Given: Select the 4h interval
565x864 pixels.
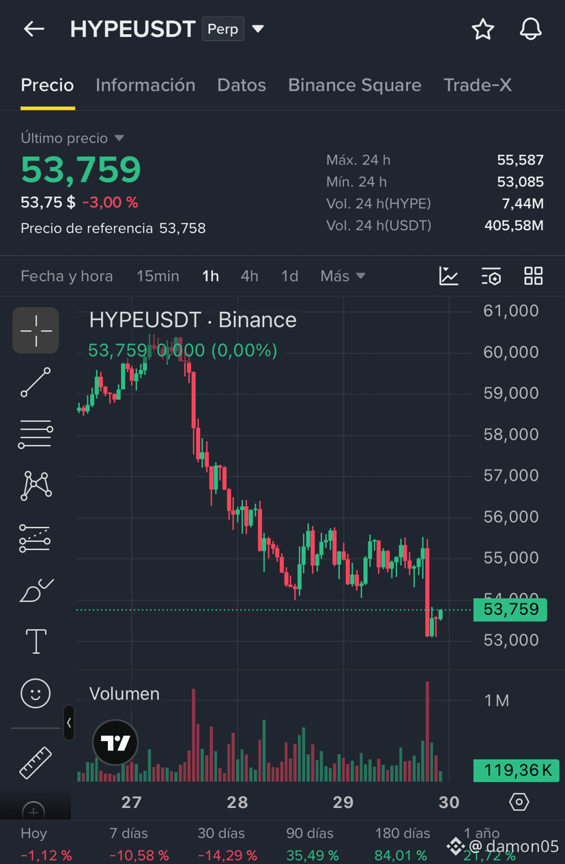Looking at the screenshot, I should [250, 276].
